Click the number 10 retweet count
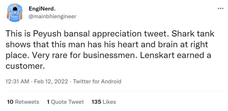The image size is (228, 111). click(10, 102)
